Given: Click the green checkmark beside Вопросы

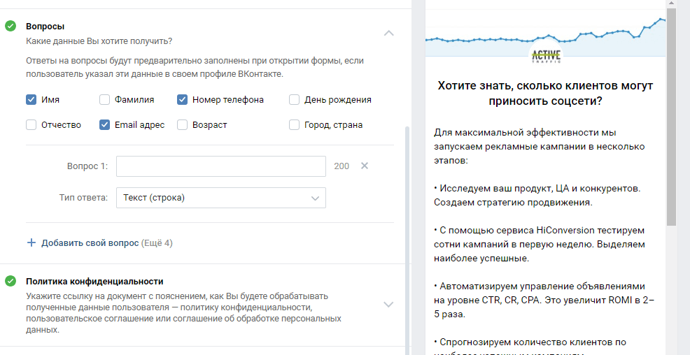Looking at the screenshot, I should pos(10,27).
